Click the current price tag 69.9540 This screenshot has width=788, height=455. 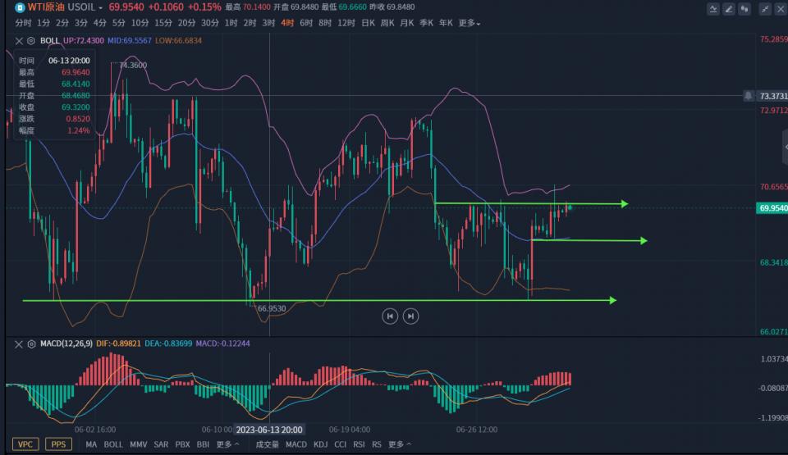coord(772,208)
